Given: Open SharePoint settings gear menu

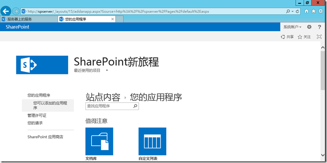Looking at the screenshot, I should (309, 27).
